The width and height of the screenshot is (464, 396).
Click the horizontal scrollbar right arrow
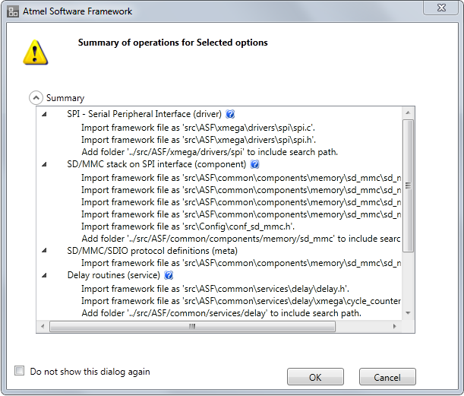coord(394,326)
